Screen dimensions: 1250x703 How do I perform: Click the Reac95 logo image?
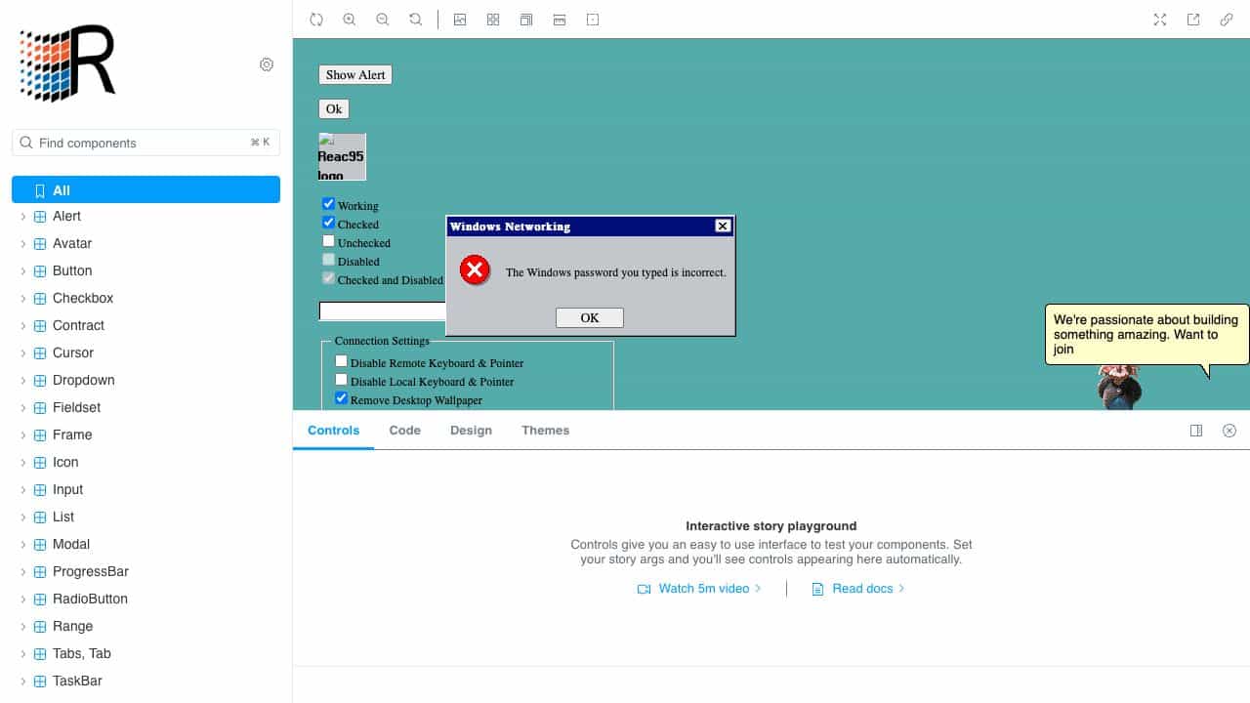point(342,157)
